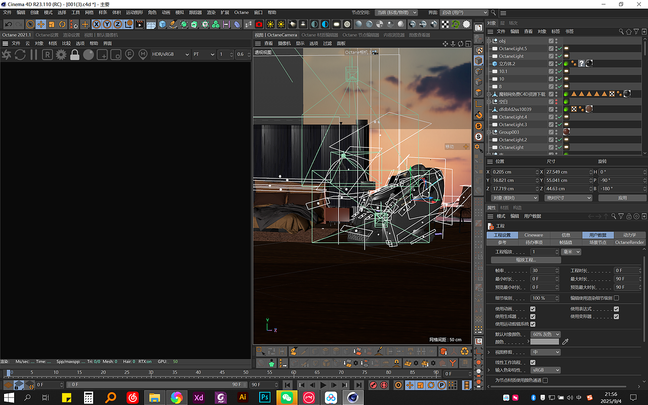Click the Octane Live Viewer lock resolution icon
The image size is (648, 405).
click(75, 54)
